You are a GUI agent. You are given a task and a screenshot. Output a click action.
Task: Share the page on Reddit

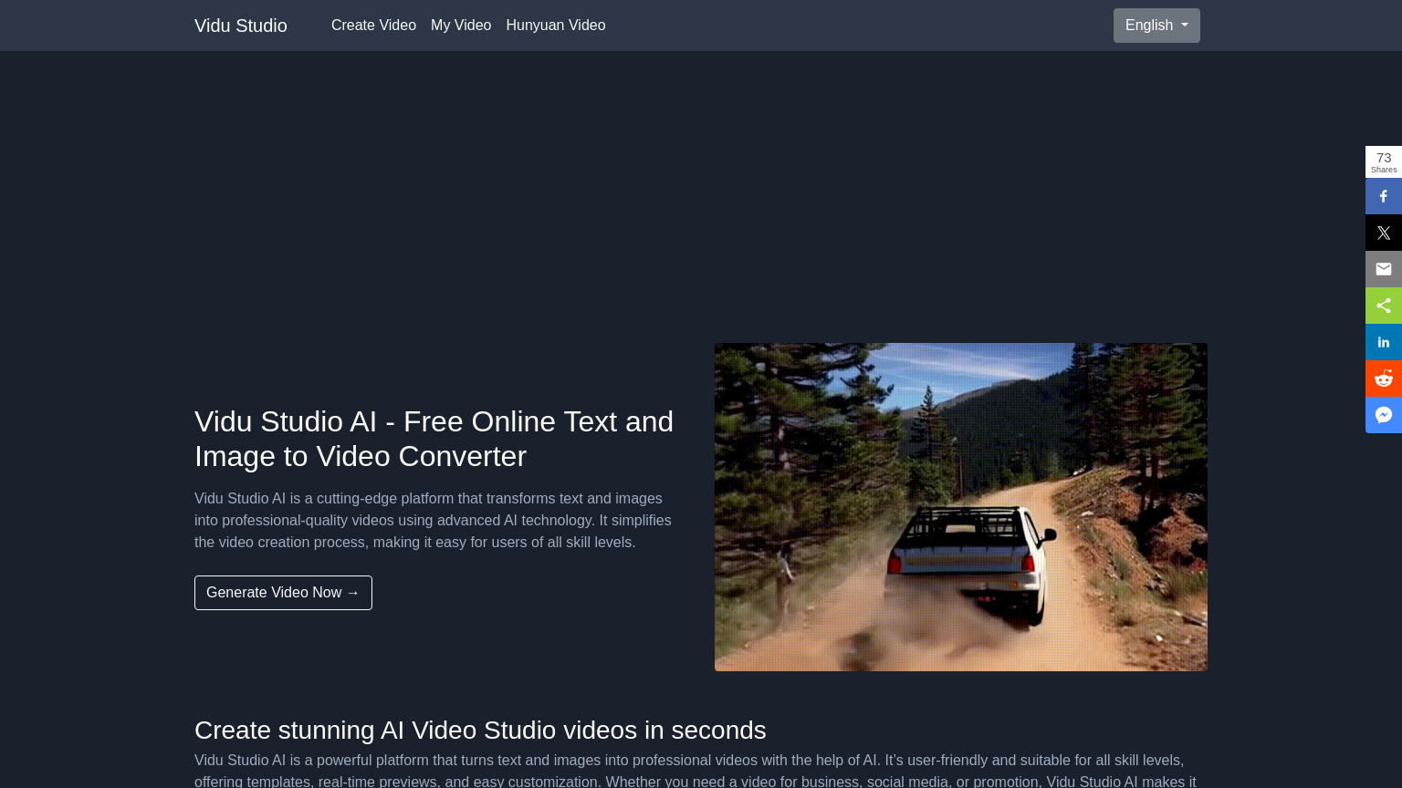(x=1383, y=378)
